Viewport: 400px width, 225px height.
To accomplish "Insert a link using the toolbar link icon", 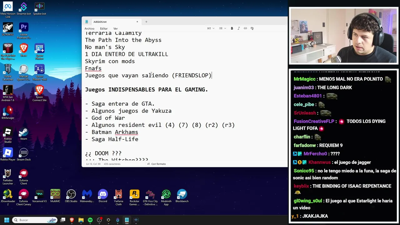I will (245, 28).
